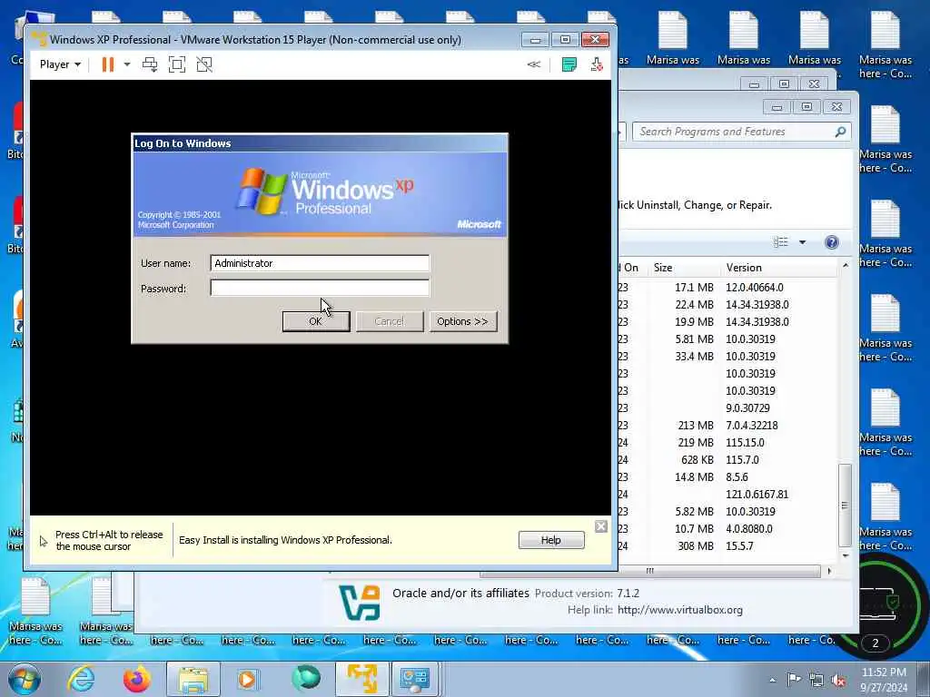The image size is (930, 697).
Task: Click horizontal scrollbar right arrow in programs list
Action: (829, 571)
